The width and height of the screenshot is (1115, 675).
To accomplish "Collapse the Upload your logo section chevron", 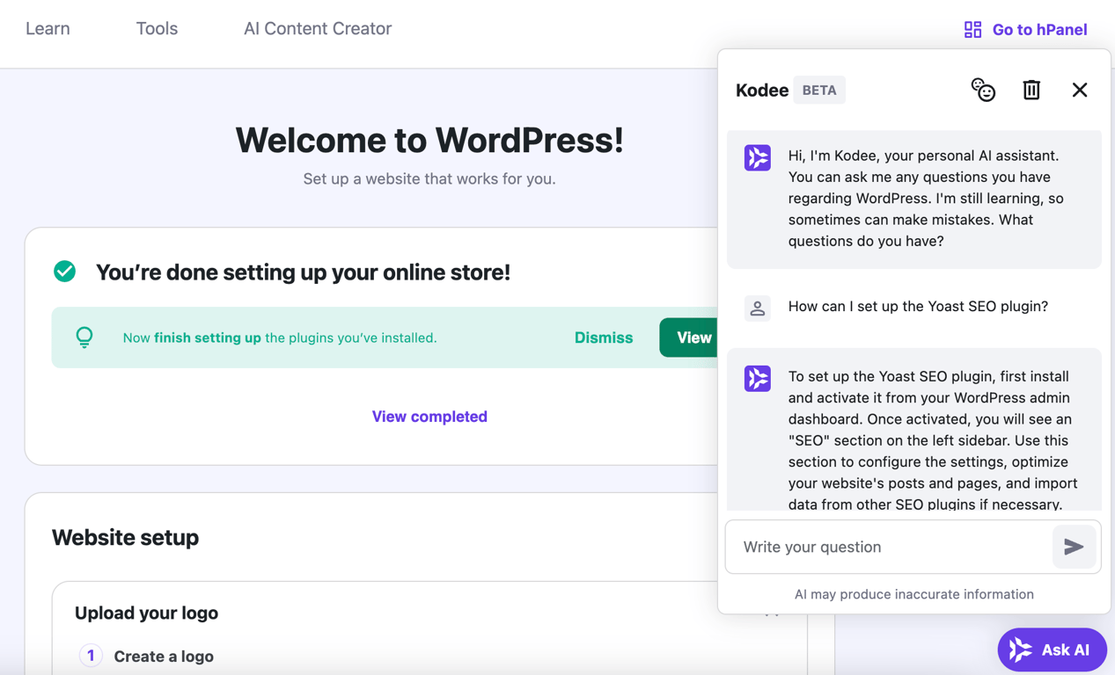I will [x=773, y=611].
